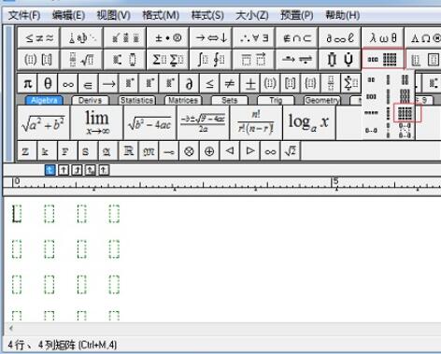Insert the log base a of x expression

[x=309, y=122]
